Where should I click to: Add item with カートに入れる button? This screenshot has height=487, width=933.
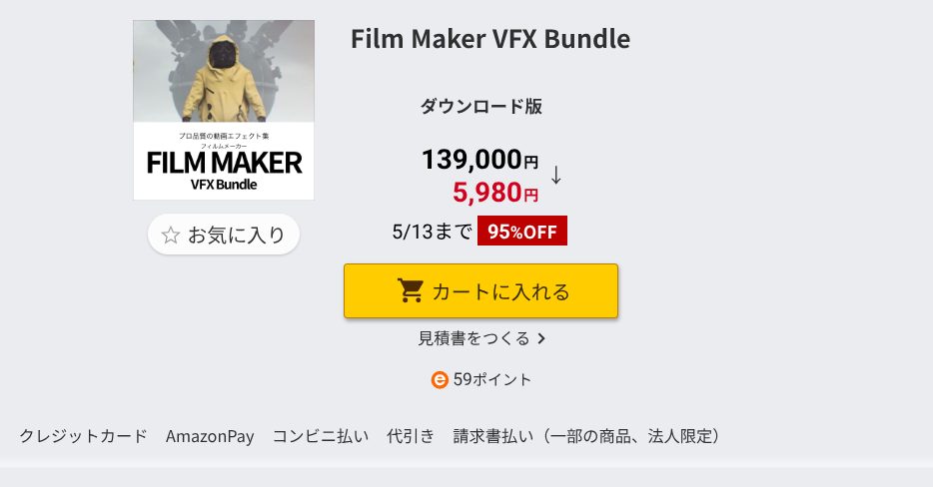click(480, 290)
